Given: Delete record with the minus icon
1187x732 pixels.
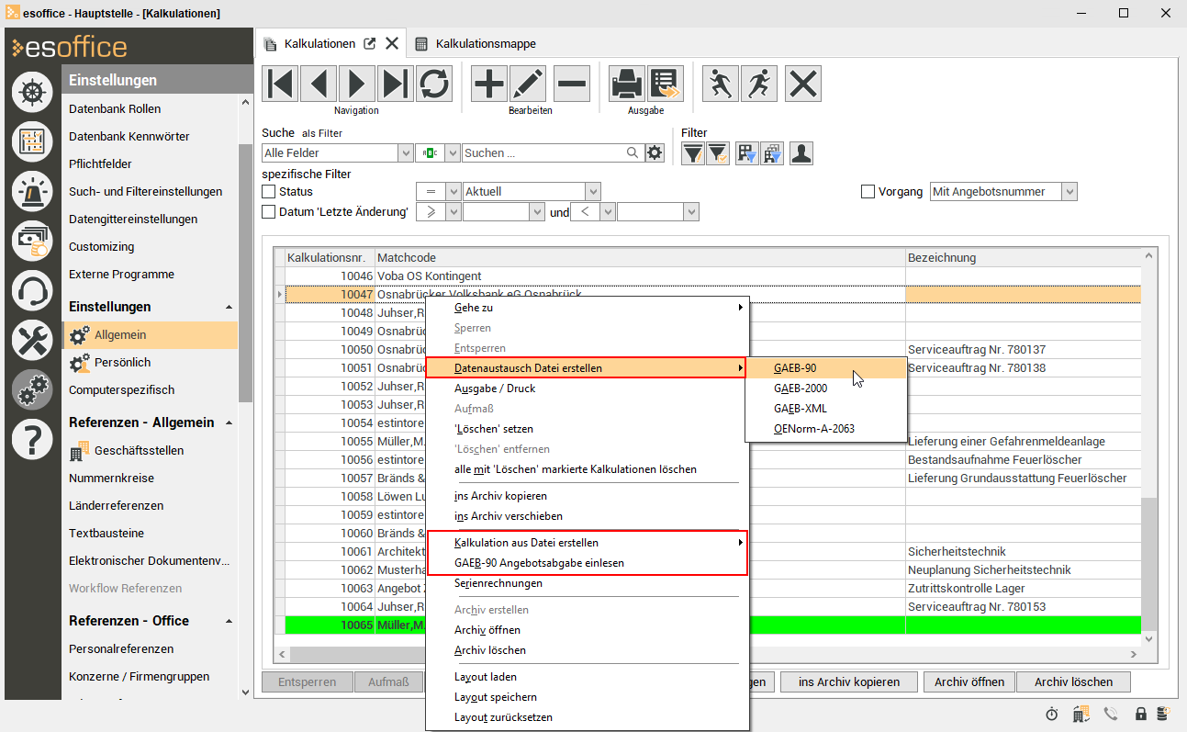Looking at the screenshot, I should pos(571,84).
